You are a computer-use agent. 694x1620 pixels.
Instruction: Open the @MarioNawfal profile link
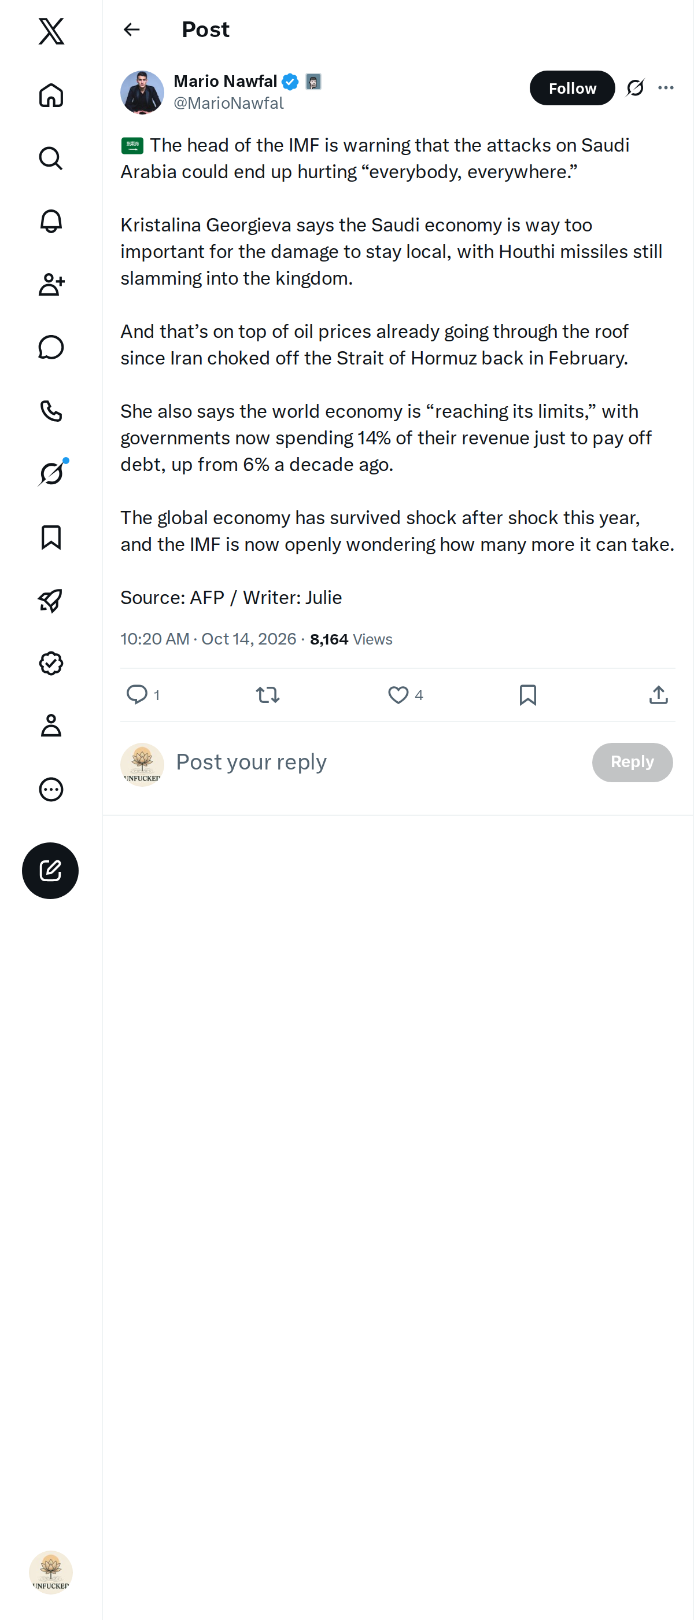(228, 103)
